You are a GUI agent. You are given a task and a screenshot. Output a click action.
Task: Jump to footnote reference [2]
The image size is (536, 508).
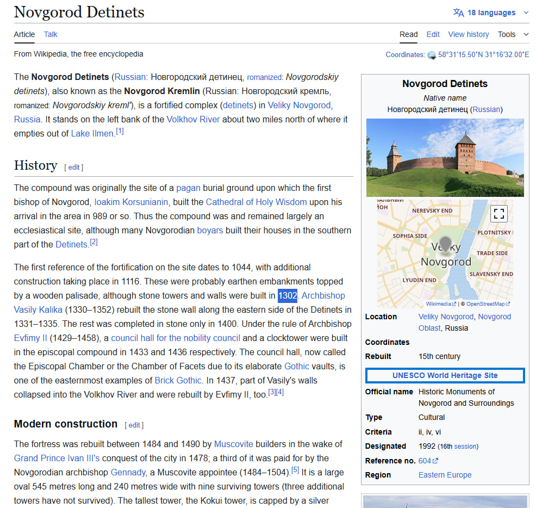(x=94, y=242)
